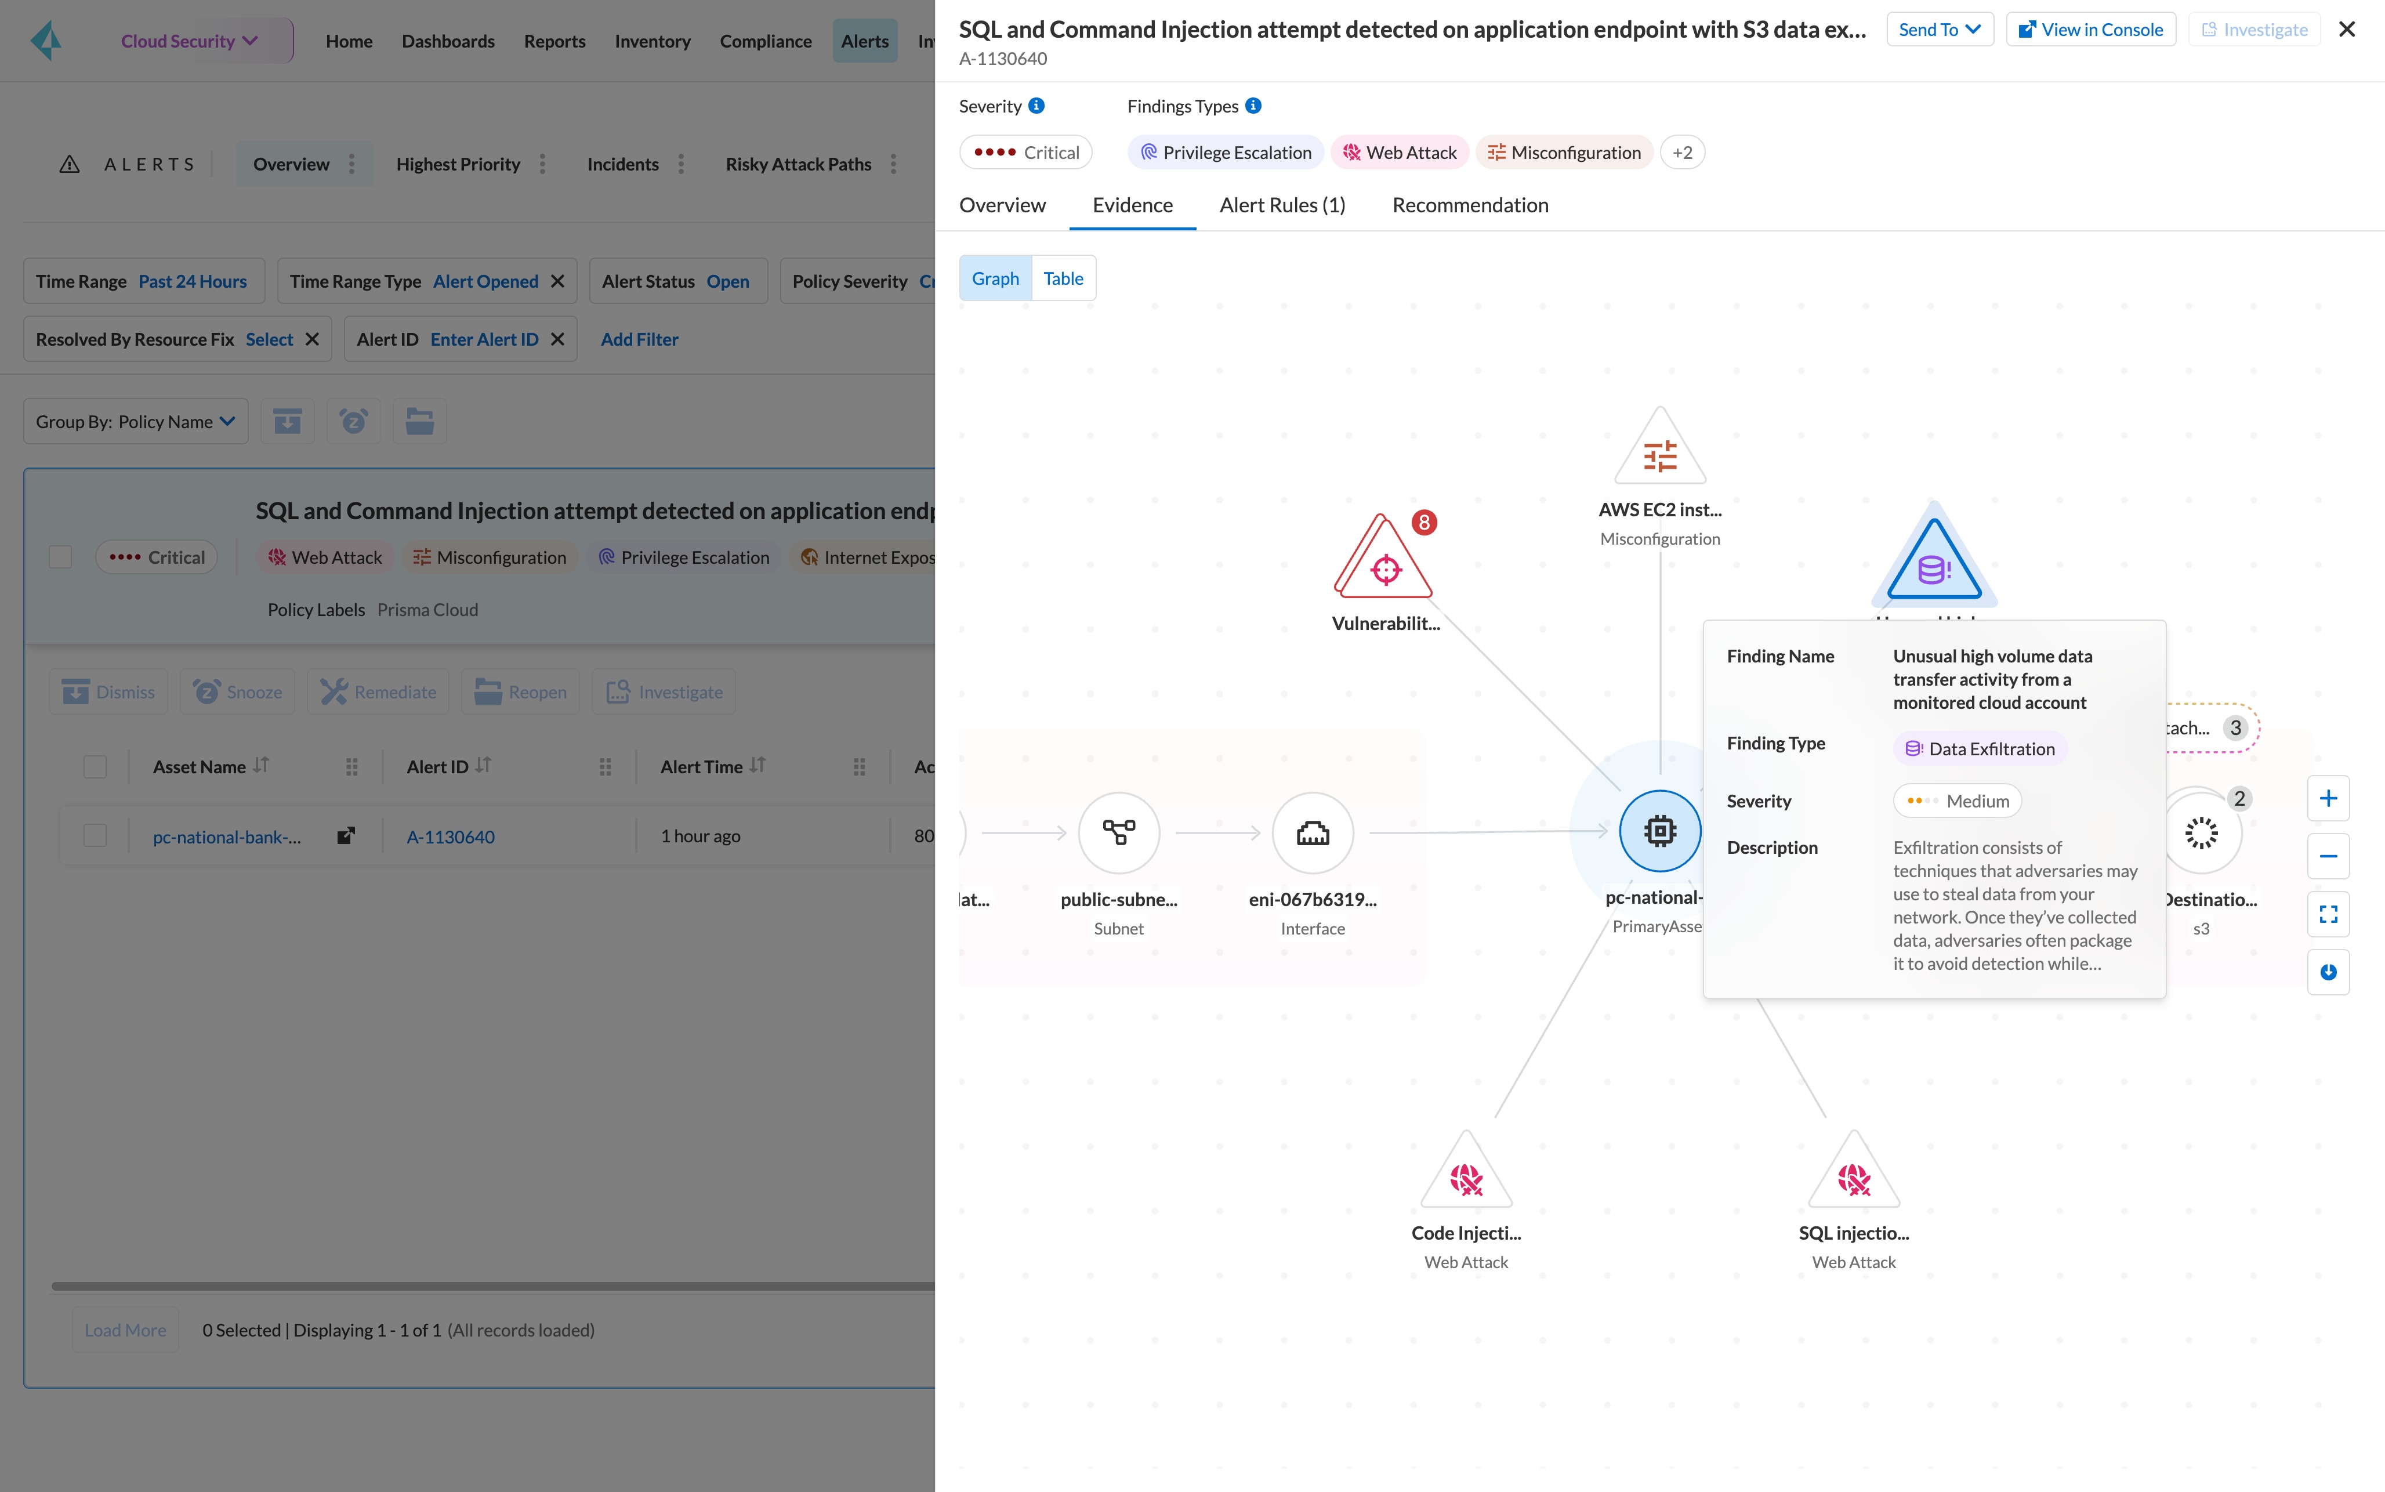Select the checkbox for the pc-national-bank row
2385x1492 pixels.
pos(95,835)
